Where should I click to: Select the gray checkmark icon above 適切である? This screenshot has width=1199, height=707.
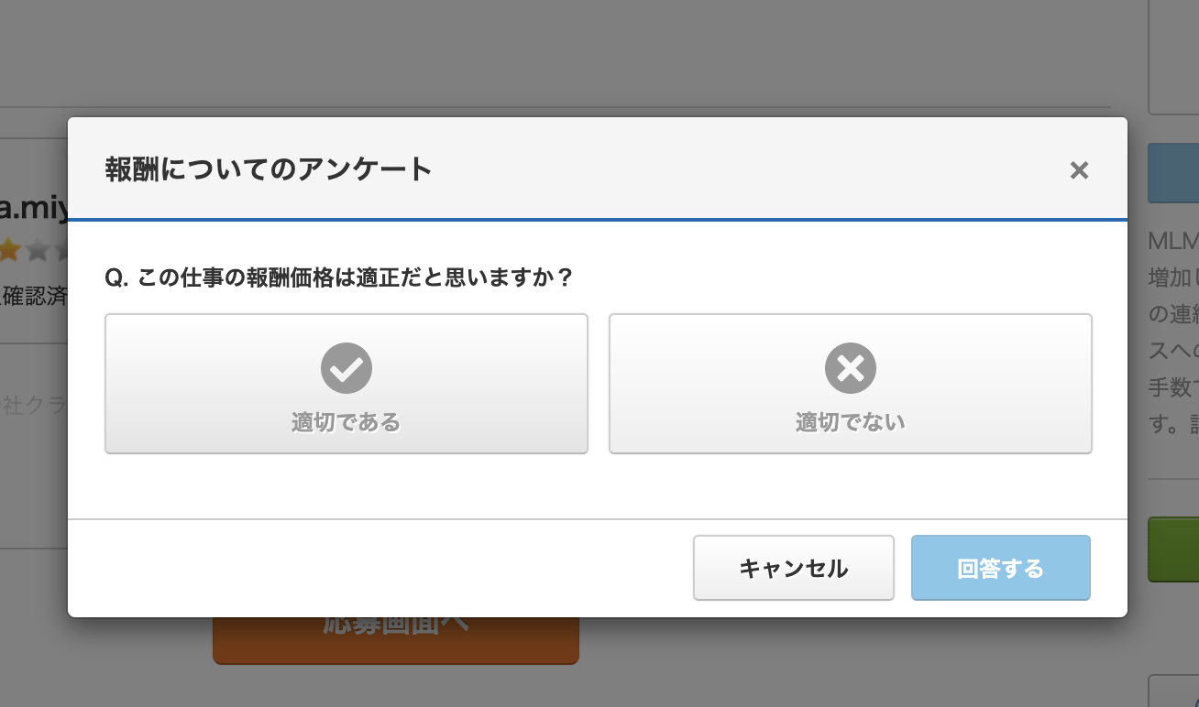[x=346, y=368]
